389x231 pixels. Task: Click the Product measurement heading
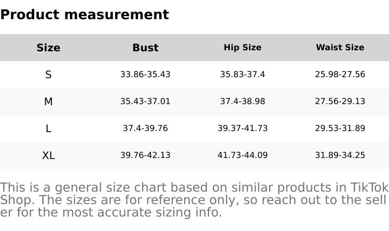[85, 15]
